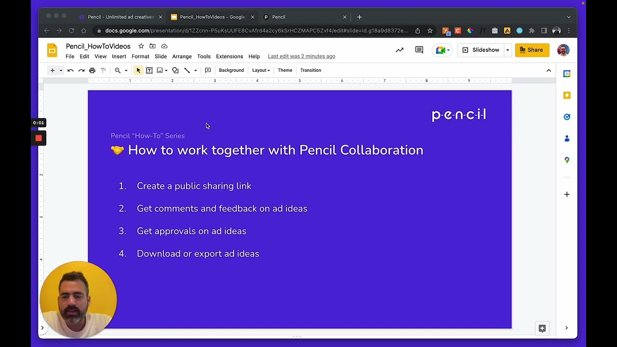Open the zoom level dropdown arrow

(x=126, y=70)
